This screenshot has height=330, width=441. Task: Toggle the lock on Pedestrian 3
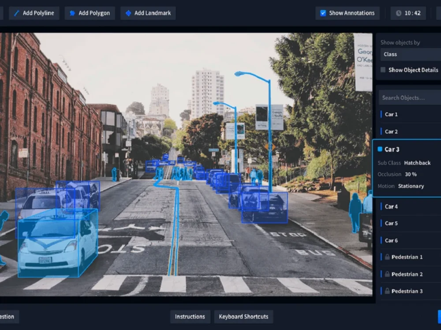(x=387, y=291)
